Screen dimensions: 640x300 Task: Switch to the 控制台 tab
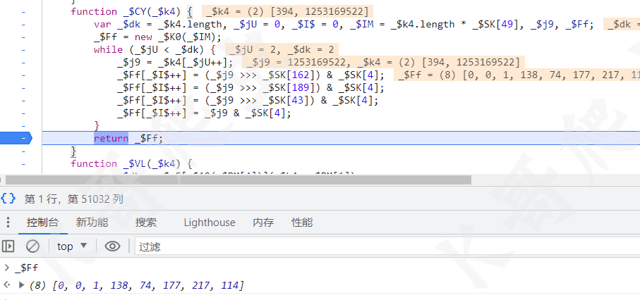[x=43, y=223]
